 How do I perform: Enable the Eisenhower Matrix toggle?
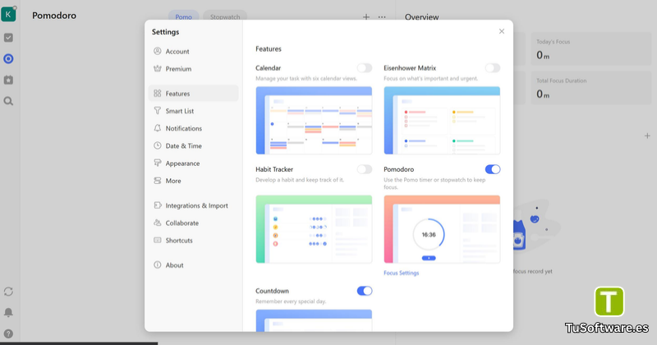click(492, 68)
